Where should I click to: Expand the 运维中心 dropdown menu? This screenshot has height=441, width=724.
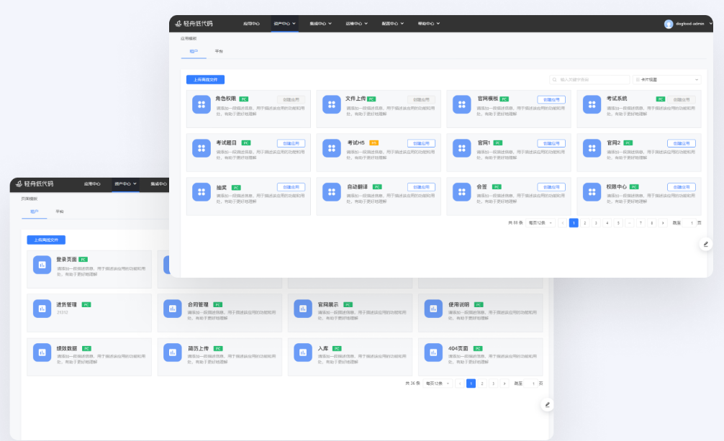(x=356, y=24)
